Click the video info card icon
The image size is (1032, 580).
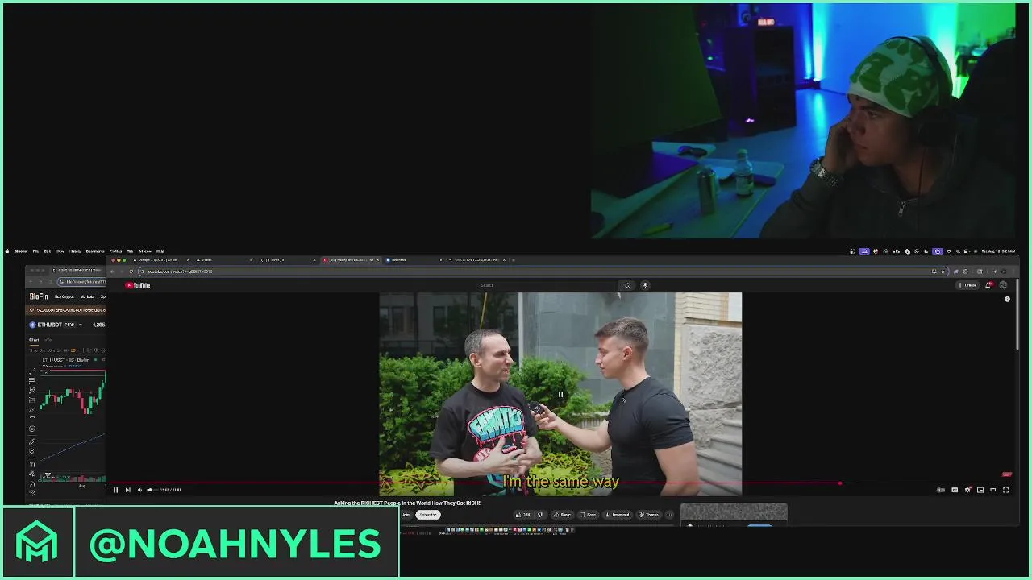coord(1007,299)
